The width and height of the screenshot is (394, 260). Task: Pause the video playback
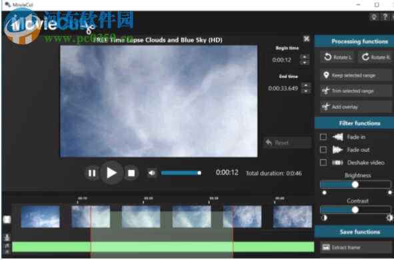tap(92, 173)
